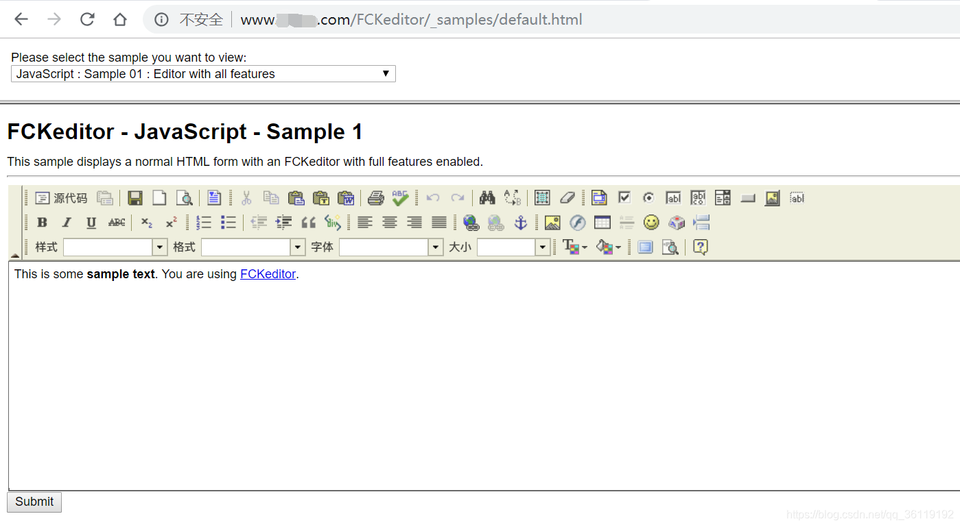This screenshot has height=527, width=960.
Task: Insert a Form element icon
Action: (x=599, y=198)
